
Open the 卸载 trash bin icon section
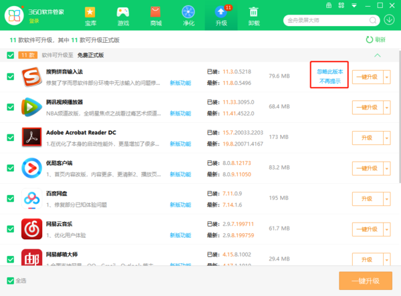(254, 16)
